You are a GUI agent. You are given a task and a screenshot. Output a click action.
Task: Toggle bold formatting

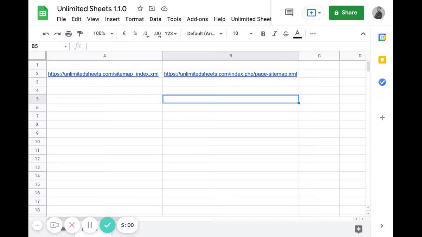pos(263,34)
